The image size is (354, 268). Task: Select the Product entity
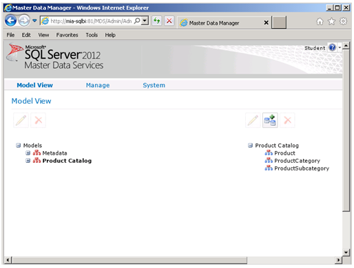(x=284, y=153)
